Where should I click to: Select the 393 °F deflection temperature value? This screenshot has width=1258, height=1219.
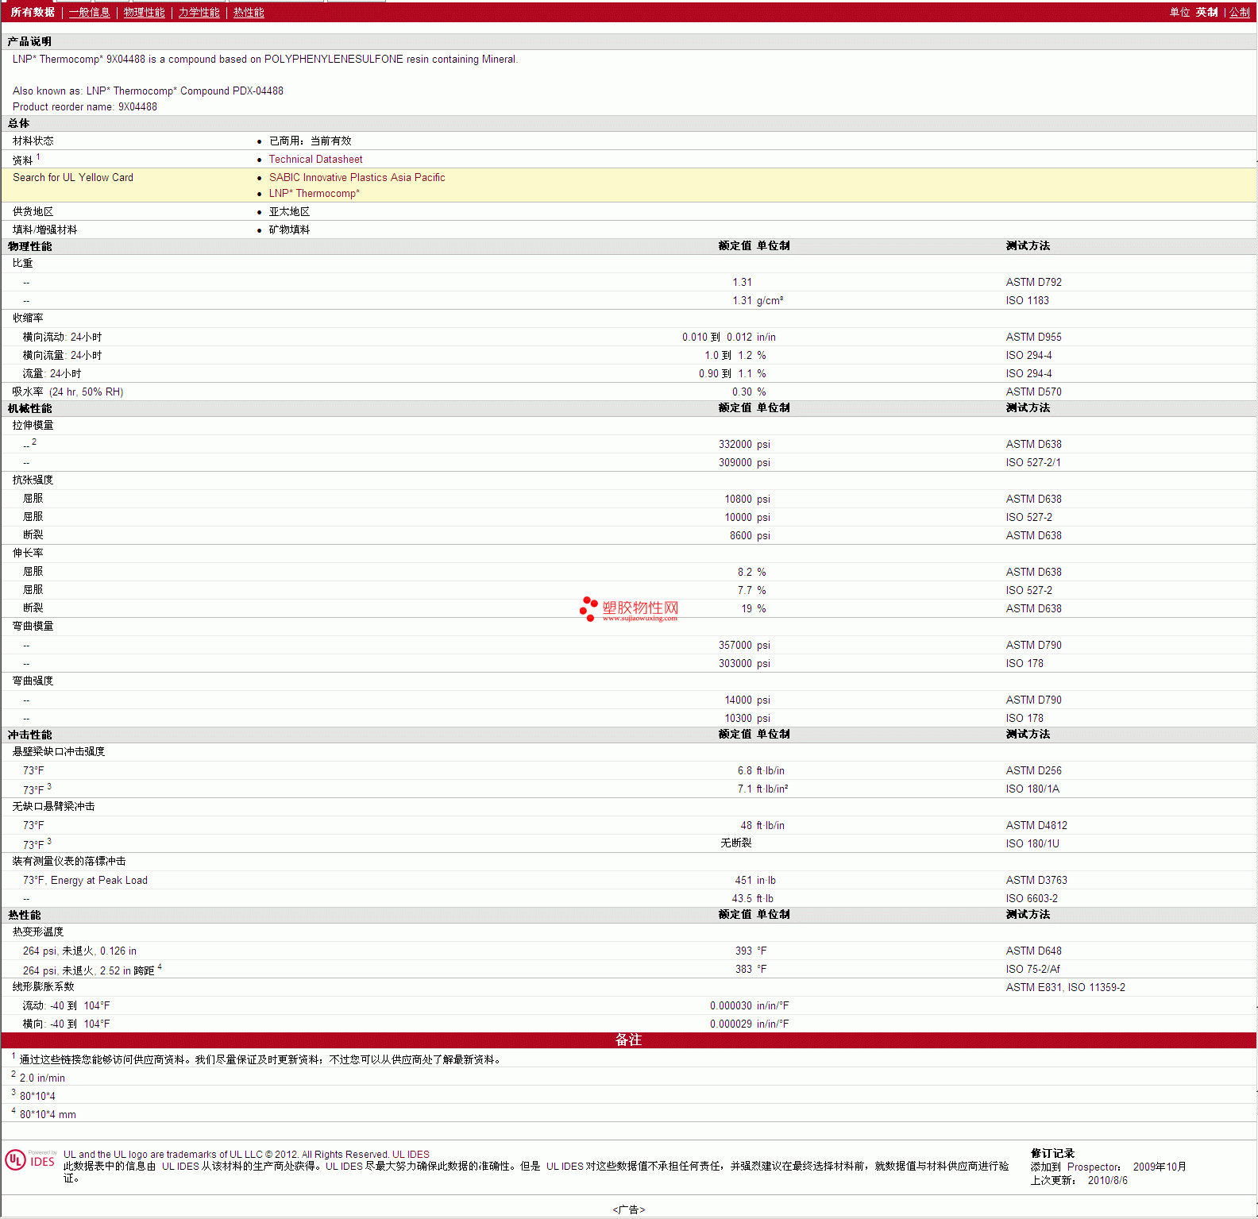pyautogui.click(x=751, y=951)
